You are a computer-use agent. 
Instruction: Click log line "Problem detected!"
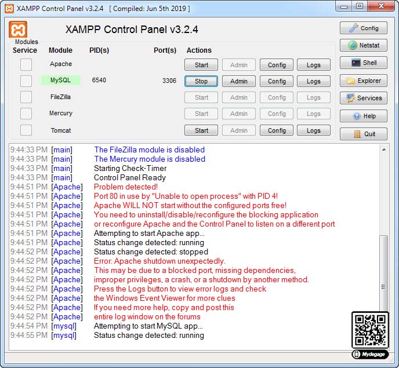pos(126,187)
